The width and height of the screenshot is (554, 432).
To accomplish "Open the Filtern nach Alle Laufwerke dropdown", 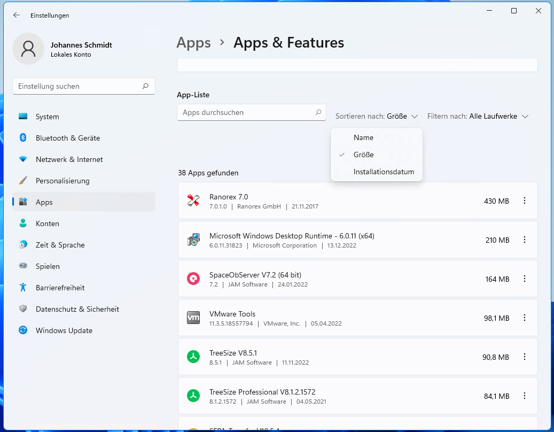I will (478, 117).
